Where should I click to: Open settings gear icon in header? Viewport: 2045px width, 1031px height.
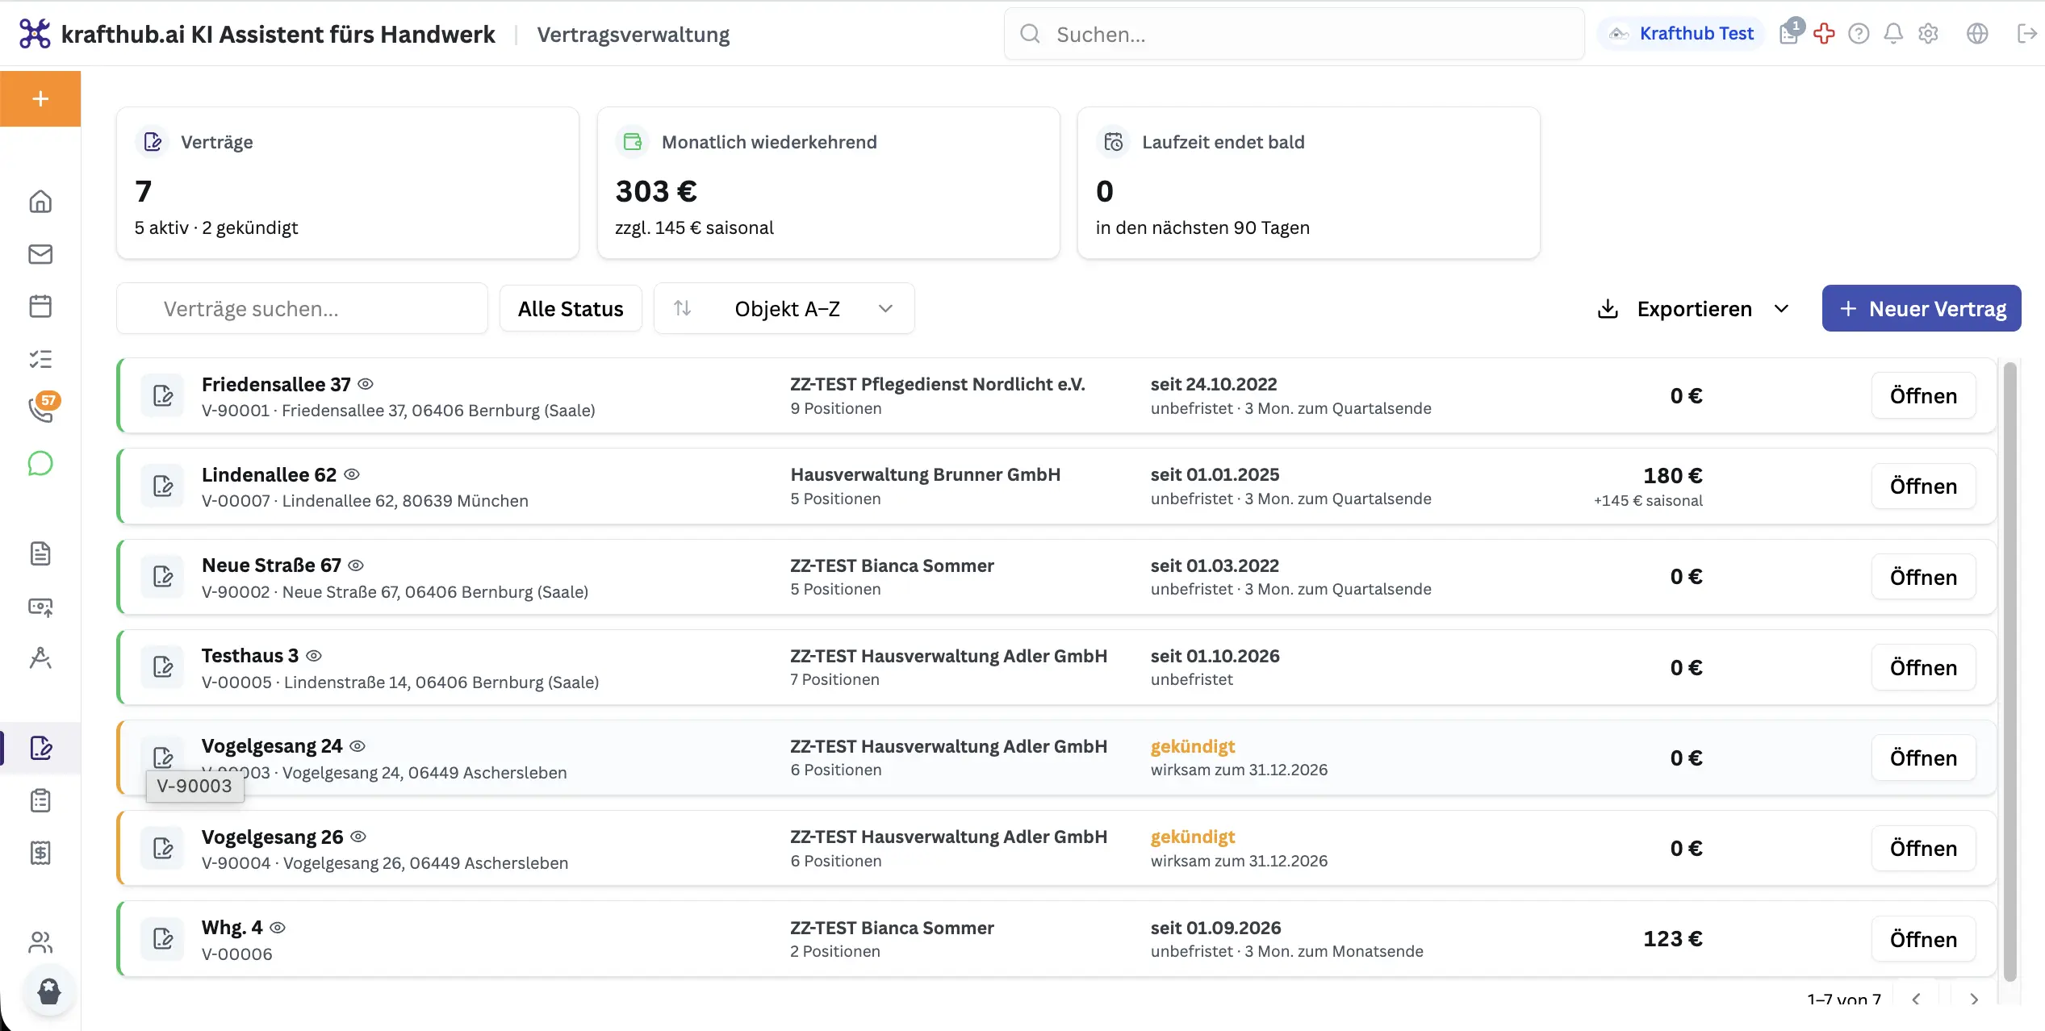1928,33
